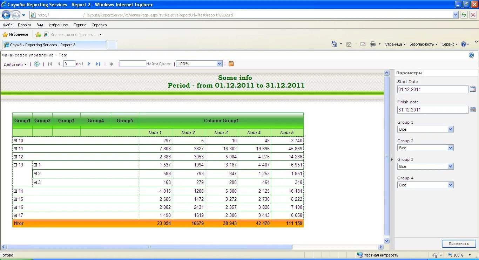Open the Справка menu
Screen dimensions: 479x260
tap(99, 25)
